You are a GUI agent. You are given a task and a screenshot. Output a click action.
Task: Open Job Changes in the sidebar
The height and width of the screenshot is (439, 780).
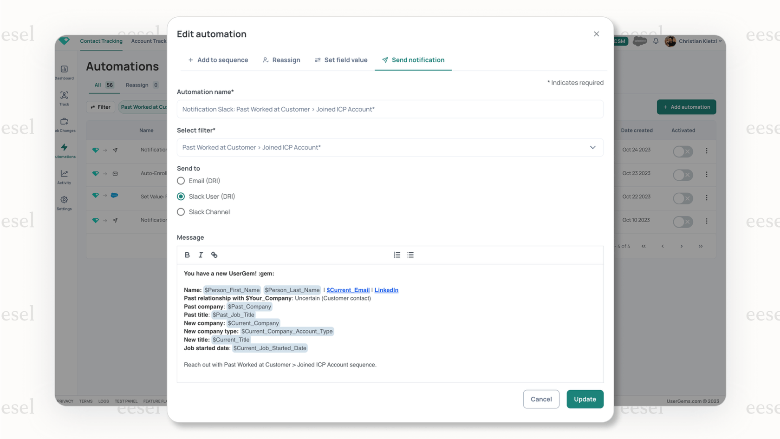tap(64, 124)
